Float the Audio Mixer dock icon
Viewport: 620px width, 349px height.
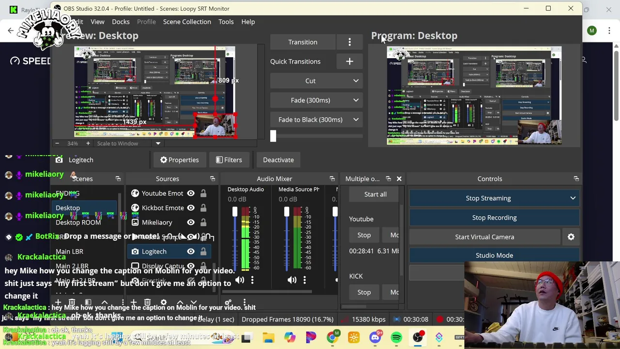click(x=332, y=179)
